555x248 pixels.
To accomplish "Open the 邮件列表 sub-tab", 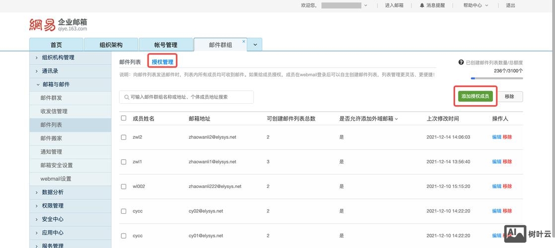I will point(130,62).
